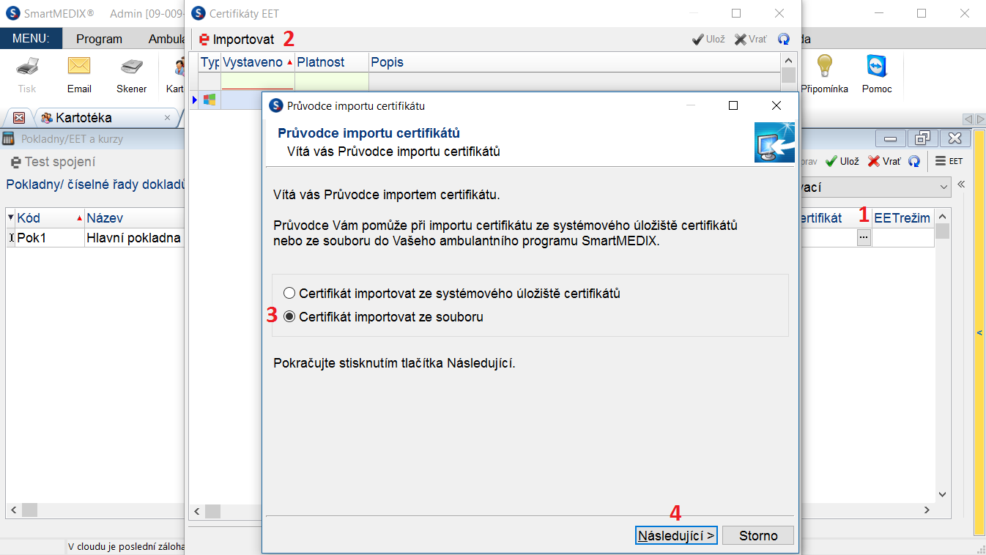This screenshot has height=555, width=986.
Task: Maximize the Průvodce importu certifikátu dialog
Action: click(x=733, y=105)
